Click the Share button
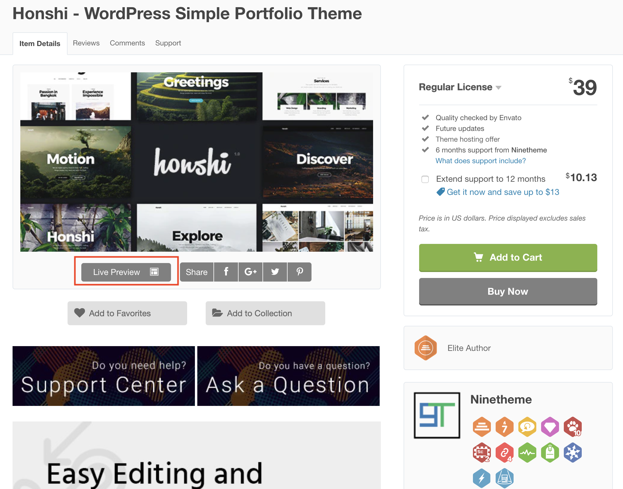The width and height of the screenshot is (623, 489). [197, 272]
